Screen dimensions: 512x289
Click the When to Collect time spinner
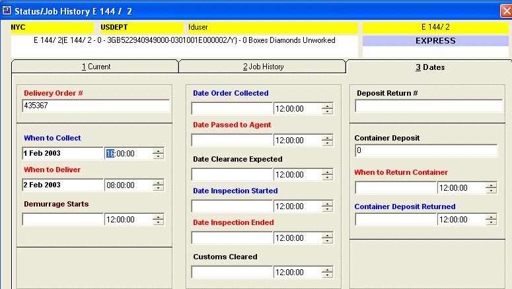(x=159, y=153)
